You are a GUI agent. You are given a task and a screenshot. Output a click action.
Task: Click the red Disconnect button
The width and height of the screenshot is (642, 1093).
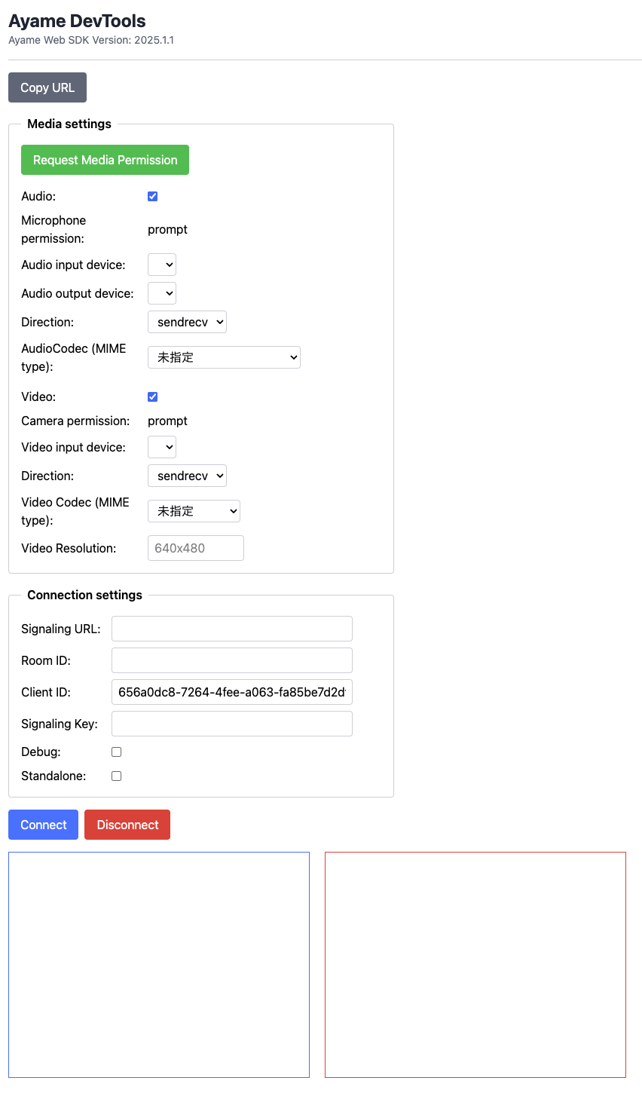coord(127,825)
